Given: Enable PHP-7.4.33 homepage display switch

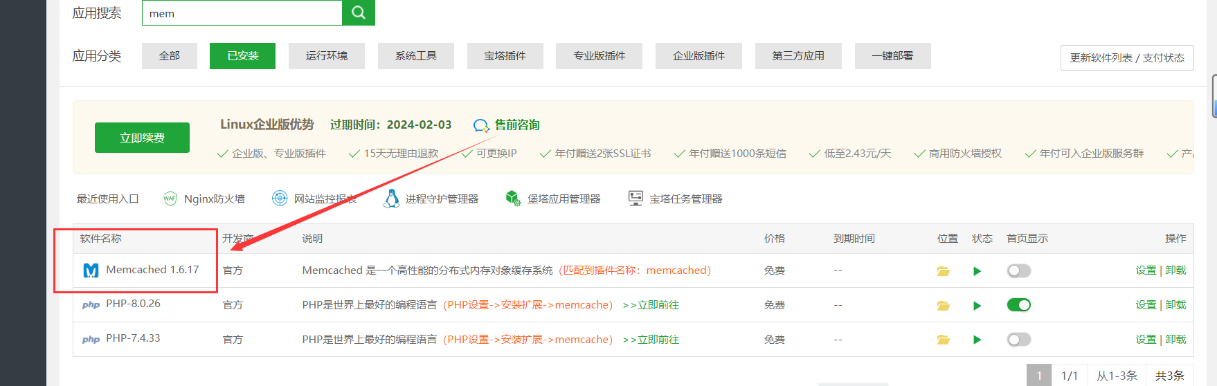Looking at the screenshot, I should (x=1019, y=340).
